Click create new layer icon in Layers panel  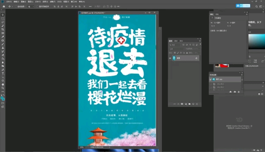193,104
